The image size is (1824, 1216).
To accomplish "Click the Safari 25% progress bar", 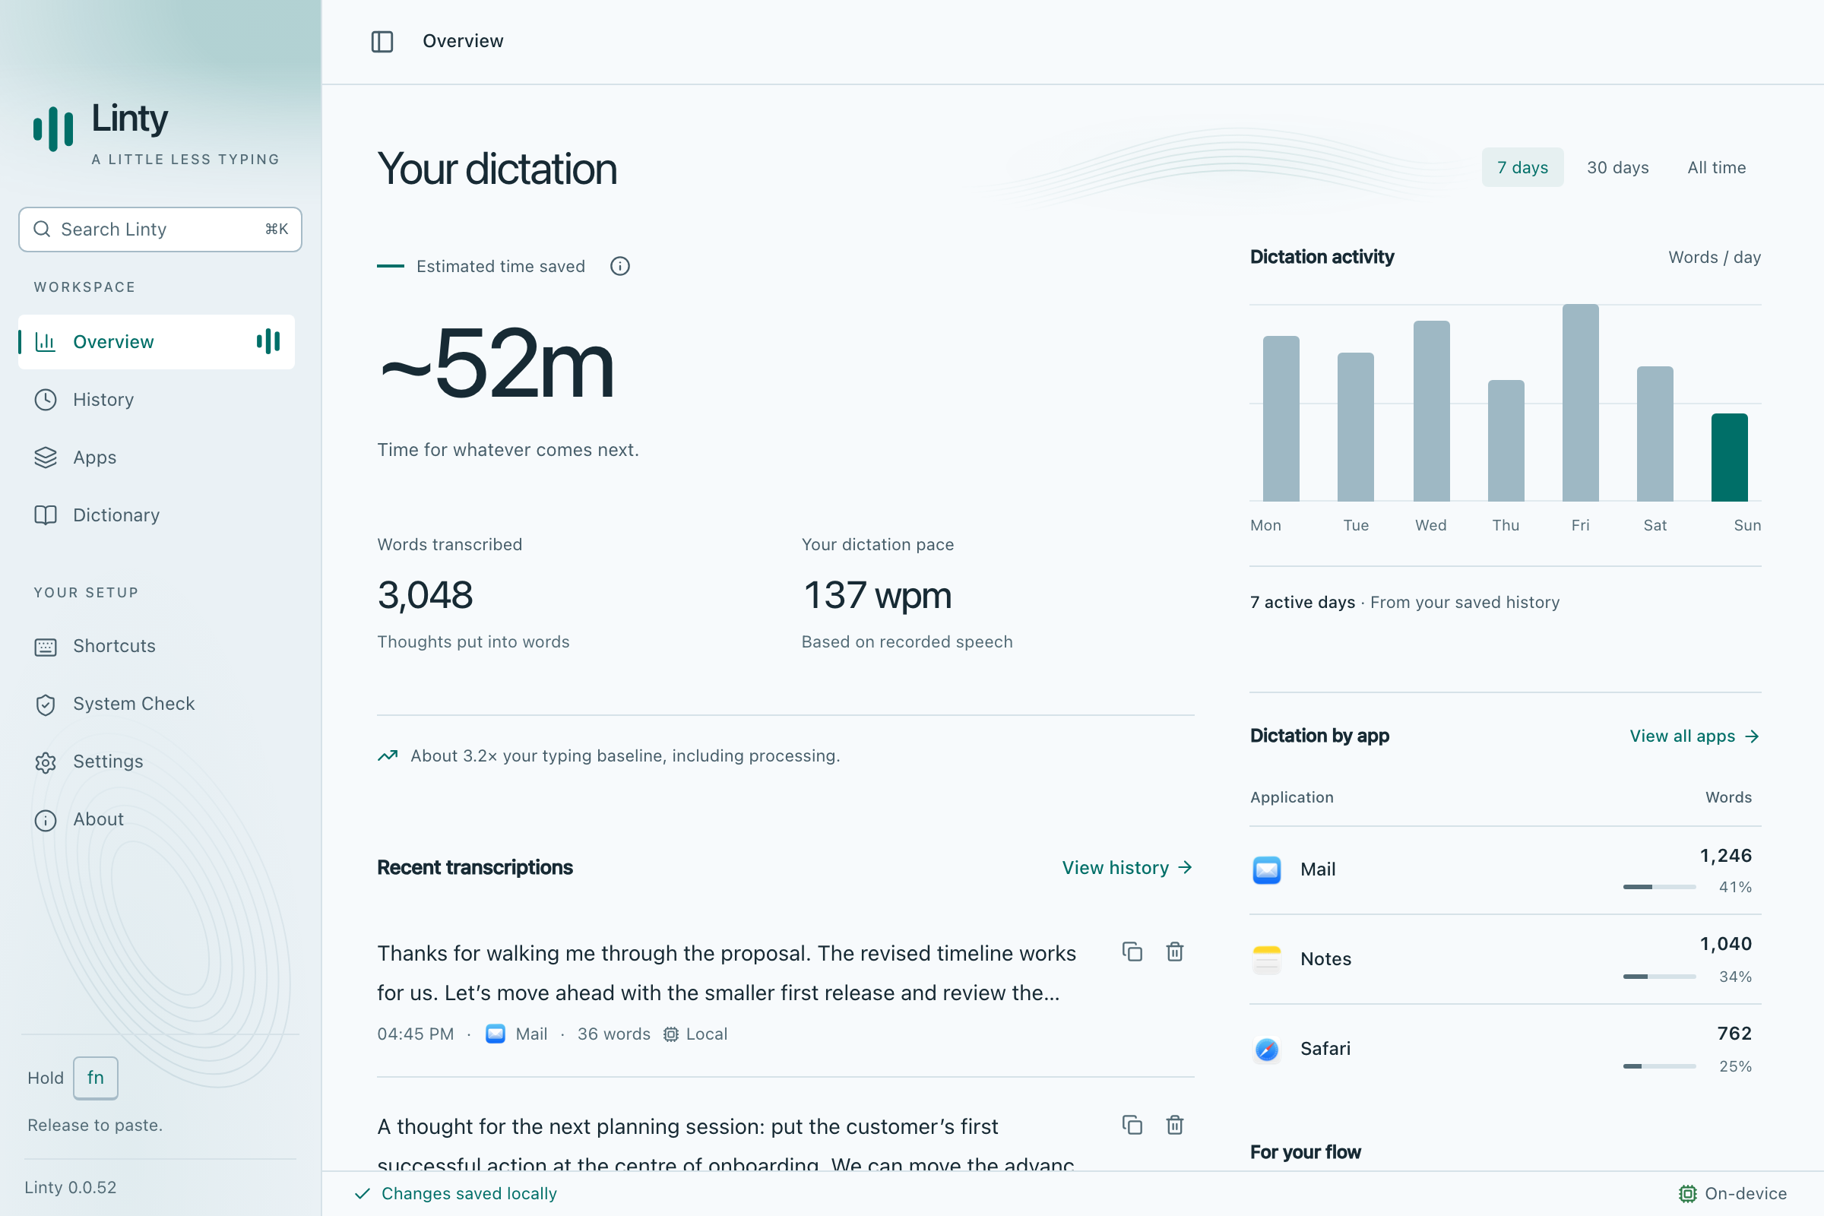I will click(1659, 1066).
